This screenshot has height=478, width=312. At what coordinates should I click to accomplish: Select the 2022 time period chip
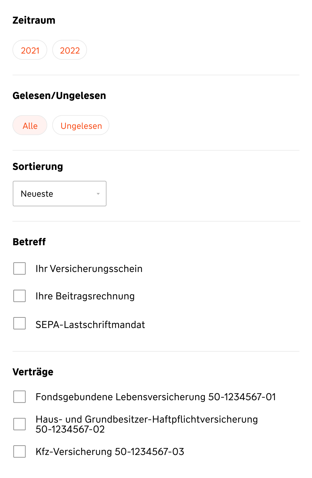pyautogui.click(x=70, y=50)
